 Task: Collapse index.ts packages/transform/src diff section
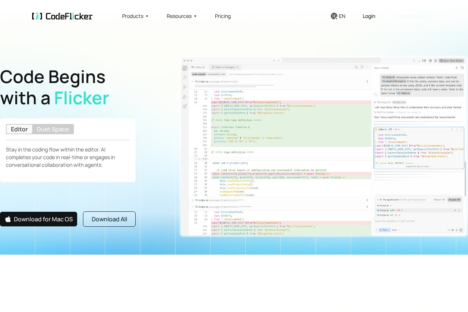(193, 82)
